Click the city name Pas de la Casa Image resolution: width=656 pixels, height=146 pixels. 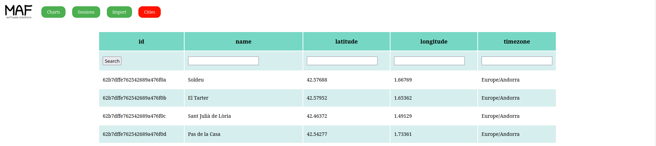click(x=204, y=134)
